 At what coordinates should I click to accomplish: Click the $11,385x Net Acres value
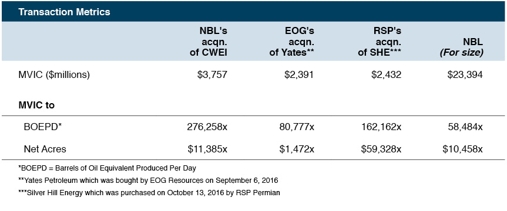(207, 149)
